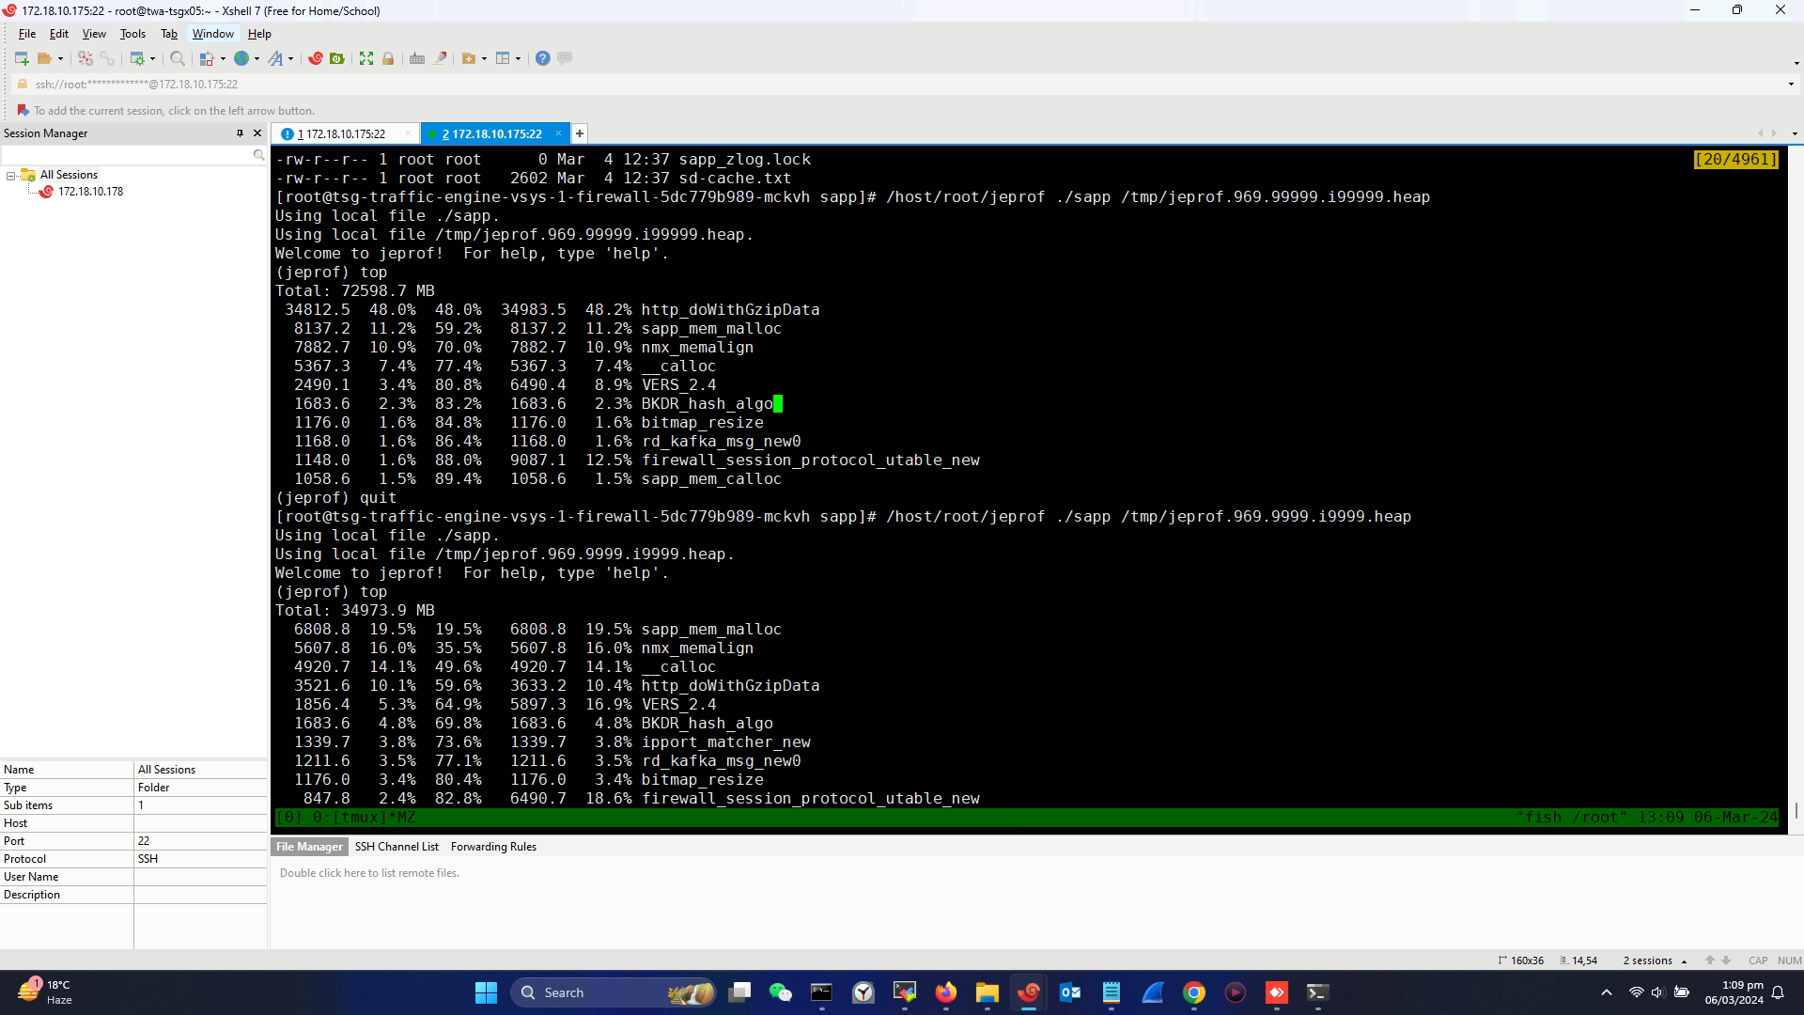
Task: Click the lock screen padlock icon
Action: pyautogui.click(x=388, y=58)
